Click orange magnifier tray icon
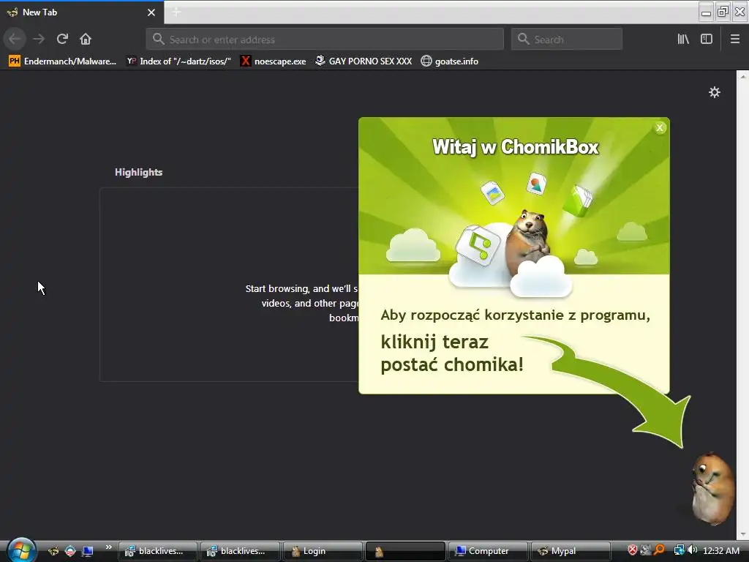The width and height of the screenshot is (749, 562). pyautogui.click(x=659, y=550)
